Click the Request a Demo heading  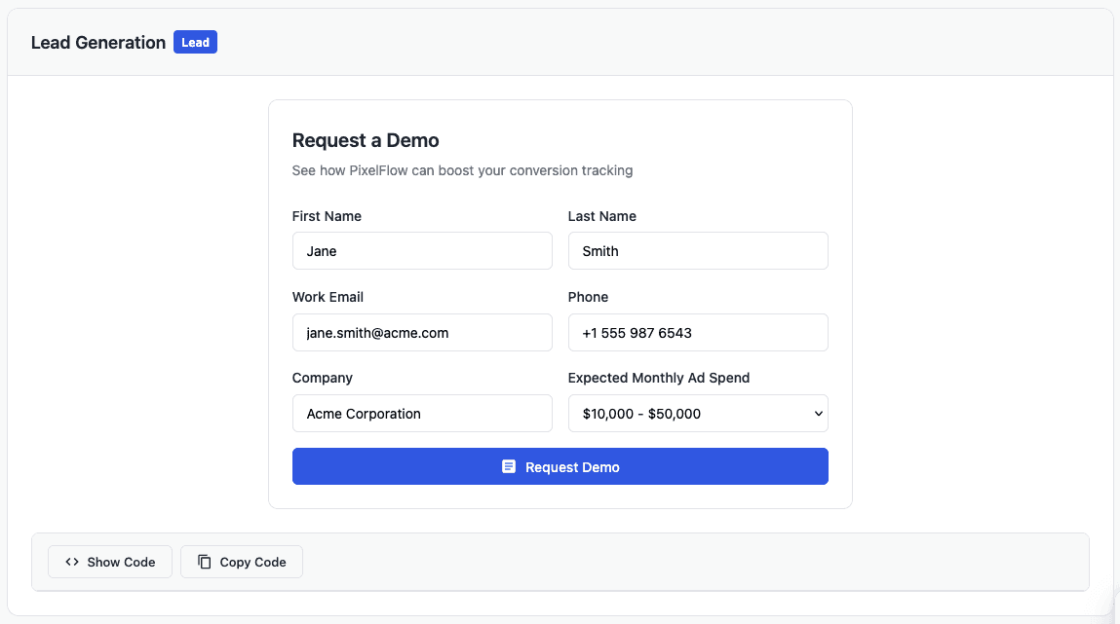tap(366, 140)
